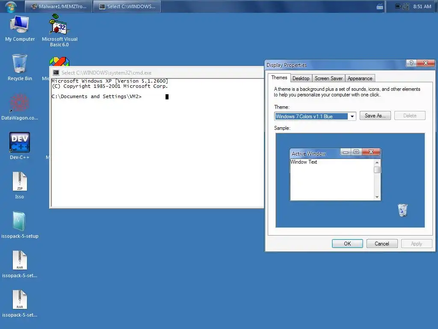
Task: Select the issopack-5-setup installer icon
Action: coord(20,221)
